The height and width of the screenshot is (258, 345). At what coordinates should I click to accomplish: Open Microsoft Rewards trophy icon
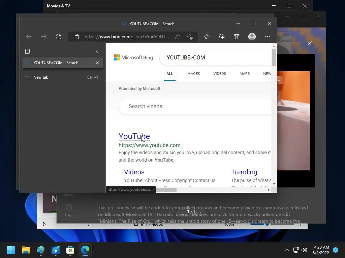(x=237, y=37)
